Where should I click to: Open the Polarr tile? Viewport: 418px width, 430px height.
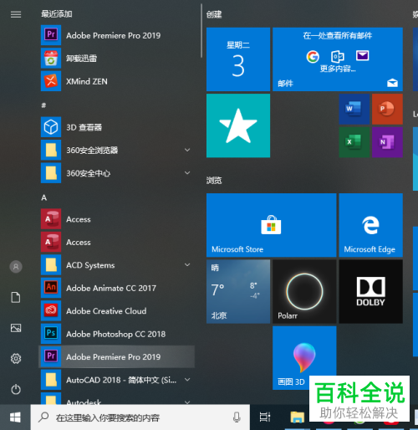click(304, 291)
